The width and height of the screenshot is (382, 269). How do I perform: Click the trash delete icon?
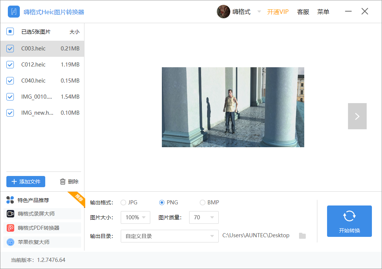[63, 182]
